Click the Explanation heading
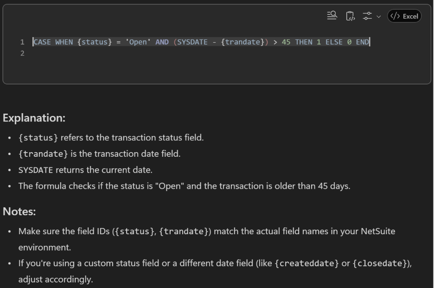Screen dimensions: 434x288 pos(34,118)
